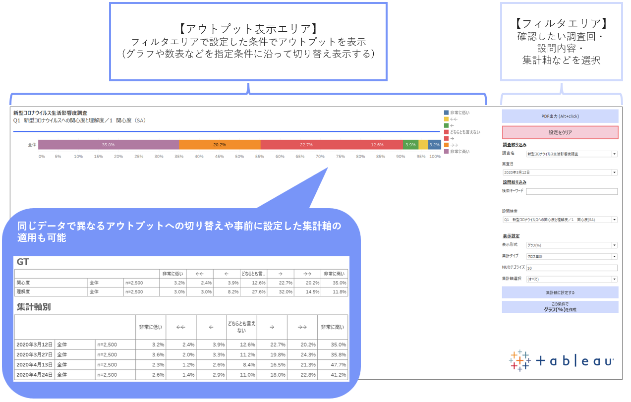Screen dimensions: 631x402
Task: Click the NUカテゴライズ input field
Action: (x=572, y=268)
